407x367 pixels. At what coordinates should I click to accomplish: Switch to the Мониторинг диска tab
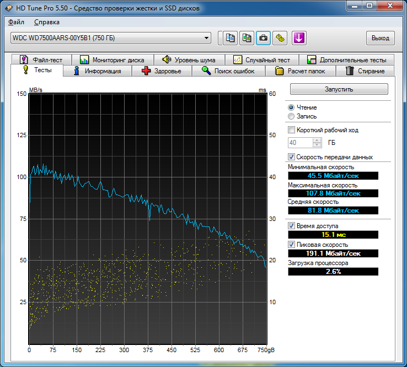tap(113, 60)
